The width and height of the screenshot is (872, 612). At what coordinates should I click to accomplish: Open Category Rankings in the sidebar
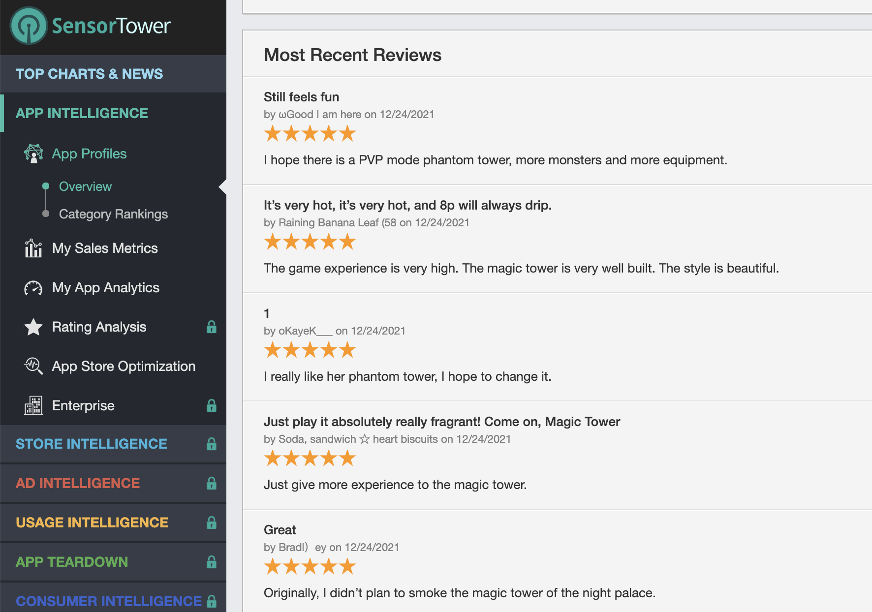click(x=113, y=214)
